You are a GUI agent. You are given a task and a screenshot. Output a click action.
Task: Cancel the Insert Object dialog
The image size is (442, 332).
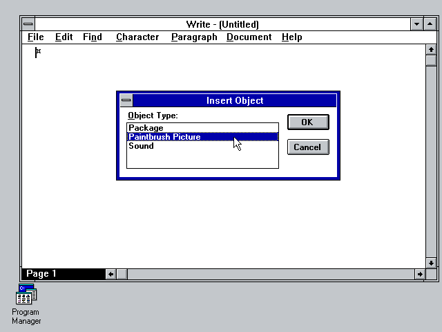pyautogui.click(x=307, y=147)
